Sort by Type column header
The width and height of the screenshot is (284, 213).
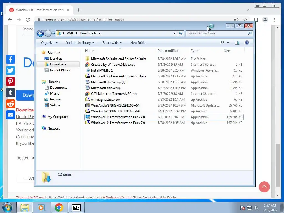(206, 51)
